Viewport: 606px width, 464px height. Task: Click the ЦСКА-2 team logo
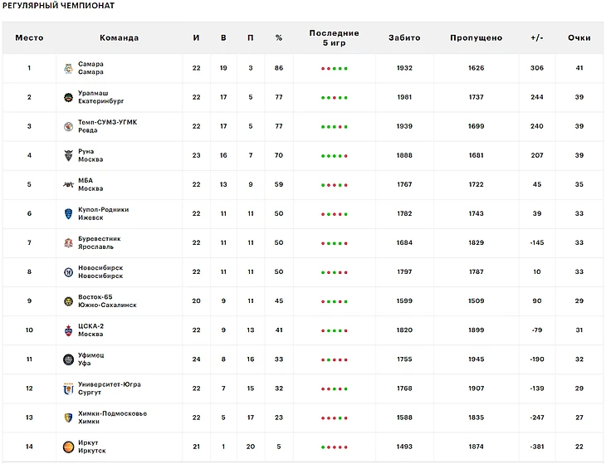point(69,330)
